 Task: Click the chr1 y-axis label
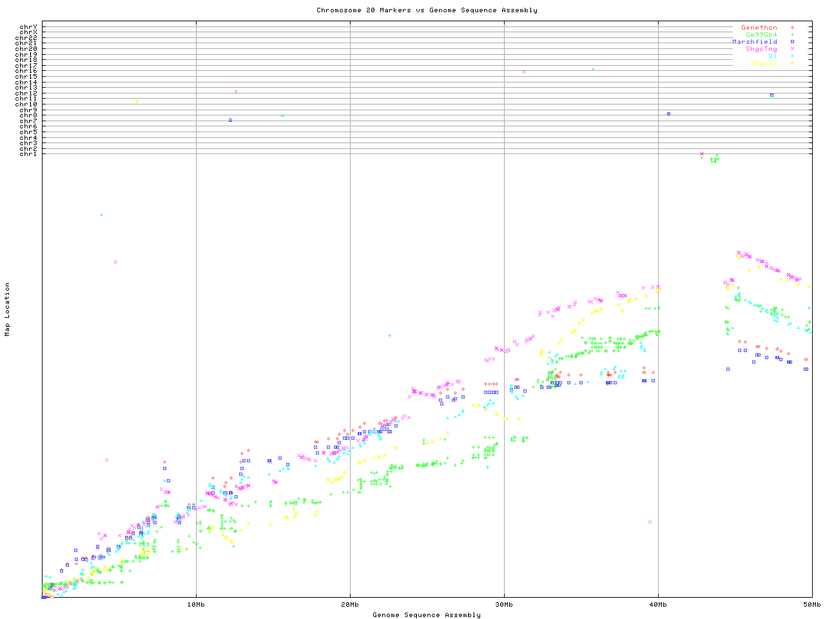(28, 154)
